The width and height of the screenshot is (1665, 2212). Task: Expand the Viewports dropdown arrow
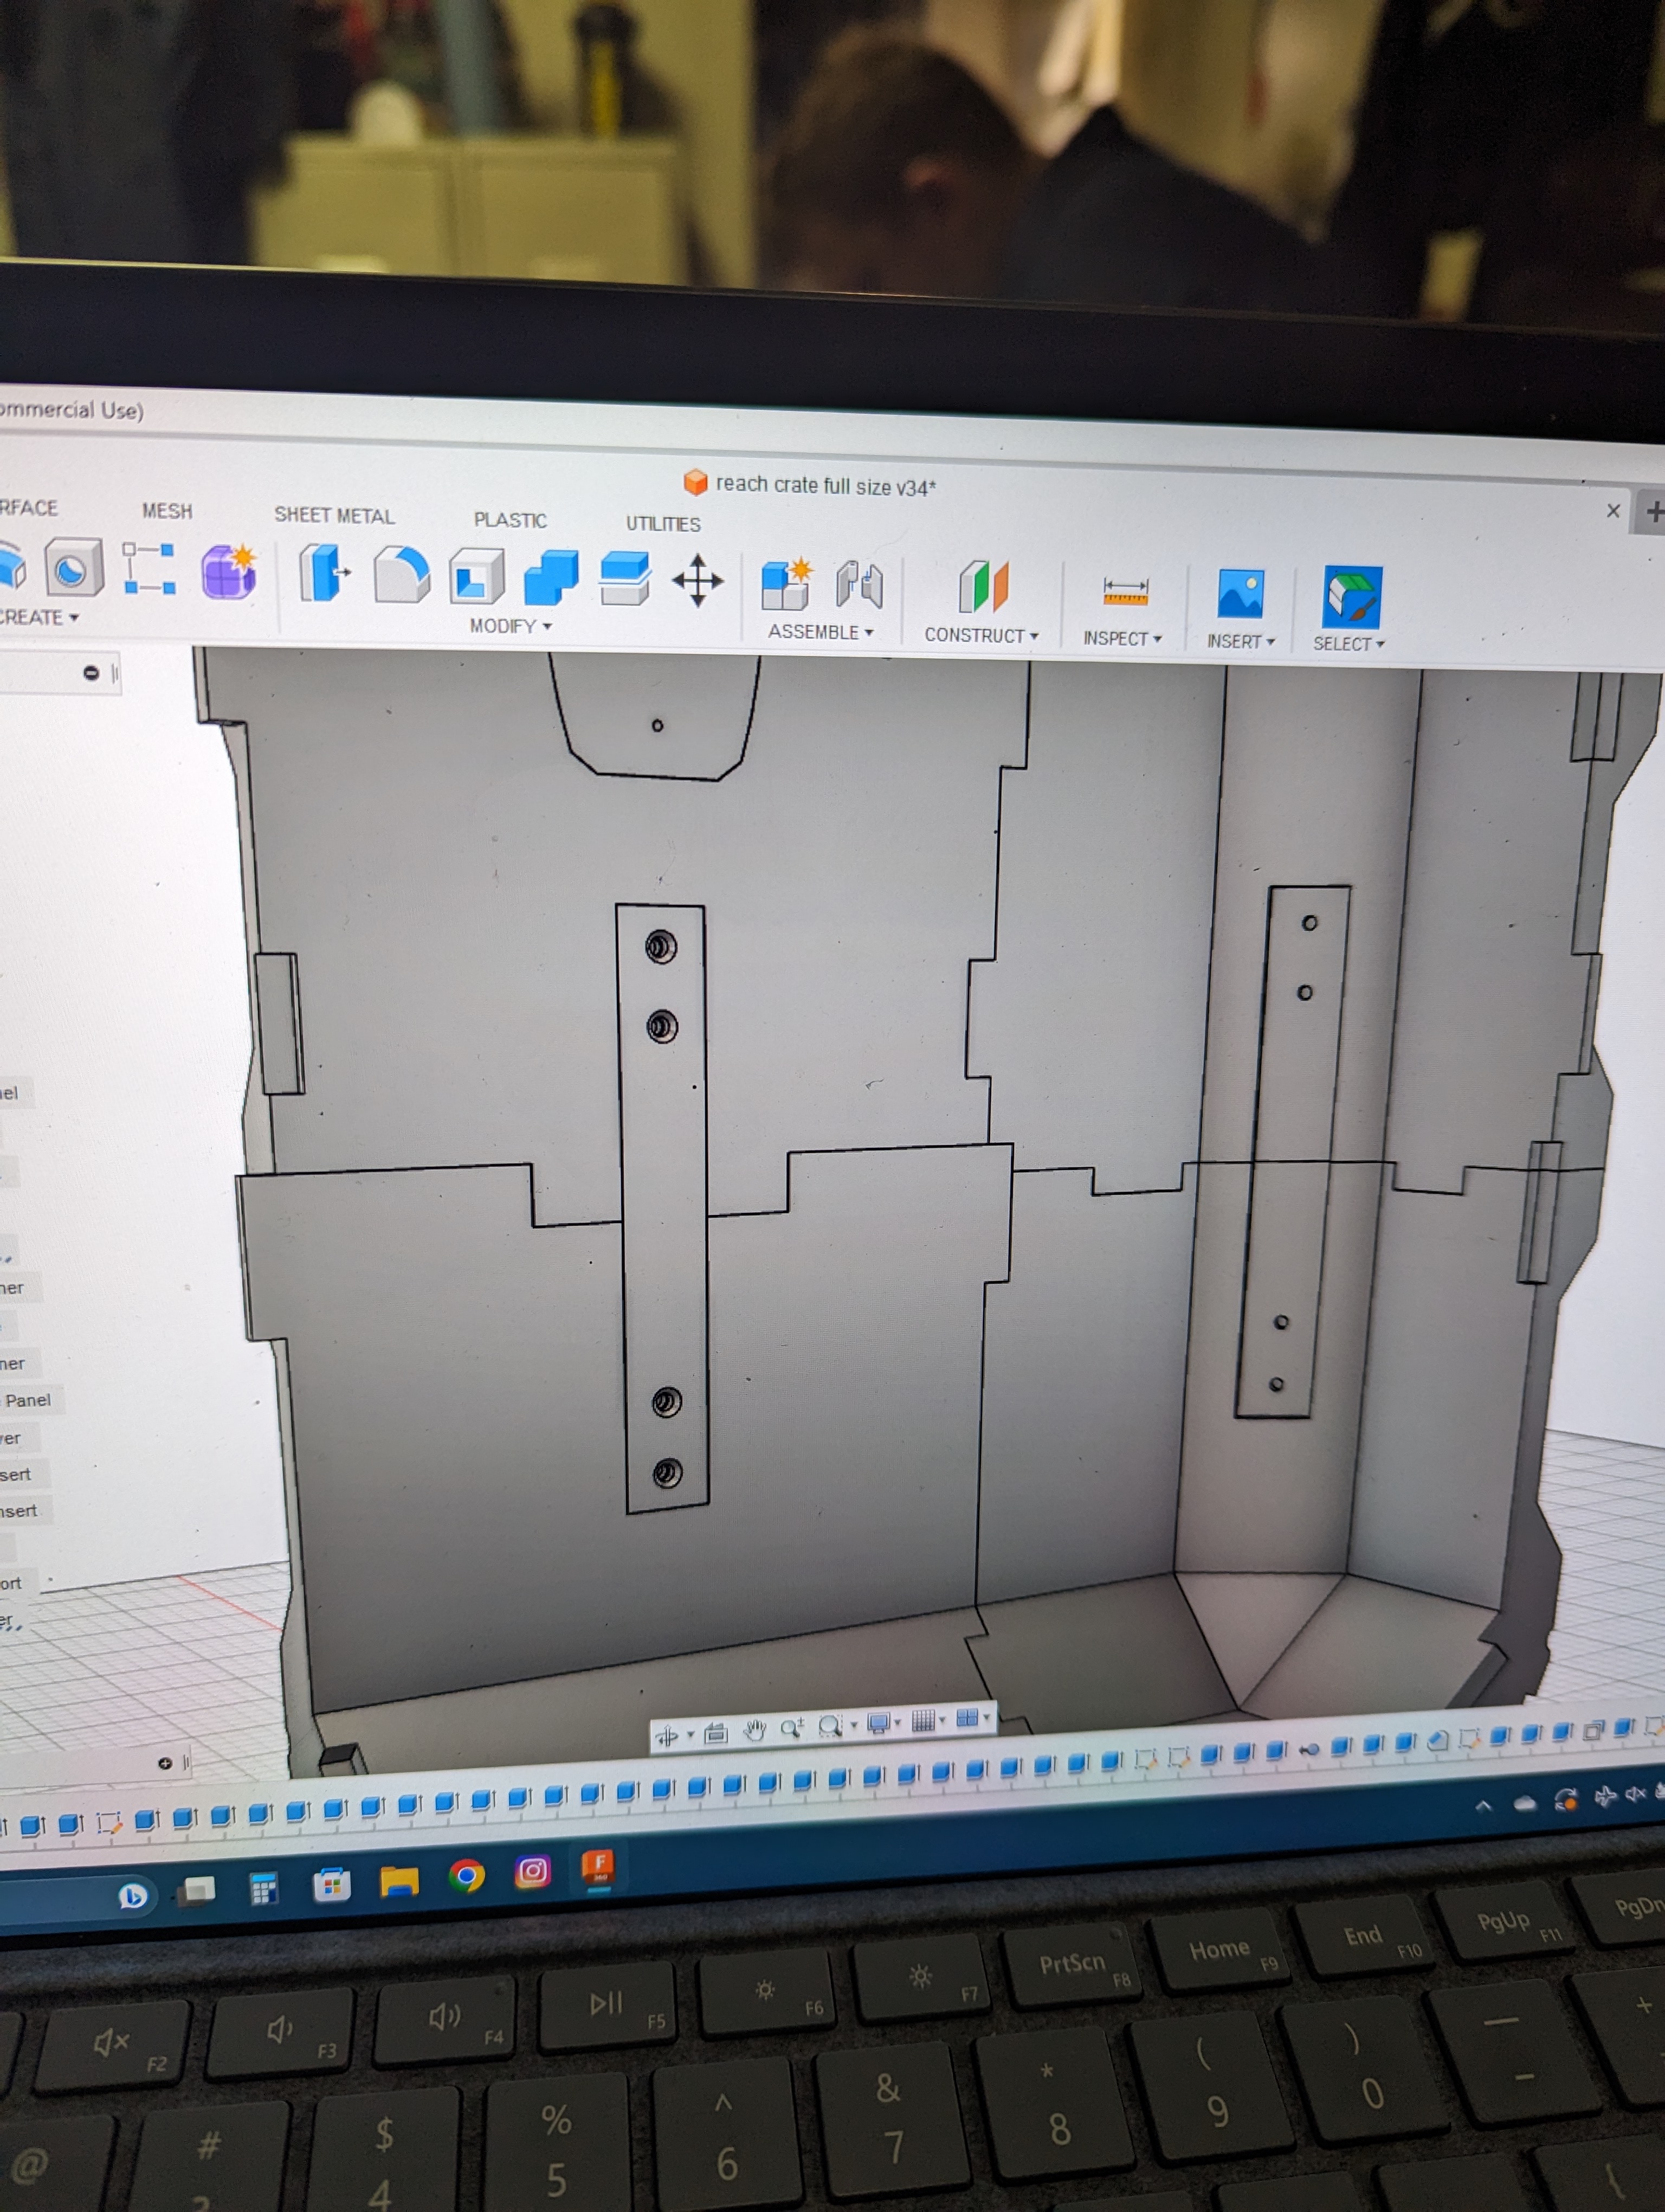988,1718
